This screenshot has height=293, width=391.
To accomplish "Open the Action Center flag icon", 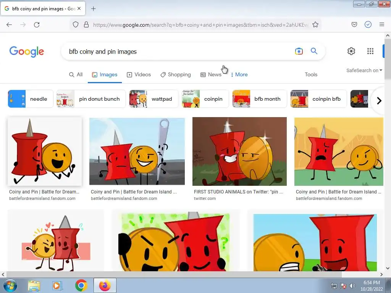I will point(343,286).
